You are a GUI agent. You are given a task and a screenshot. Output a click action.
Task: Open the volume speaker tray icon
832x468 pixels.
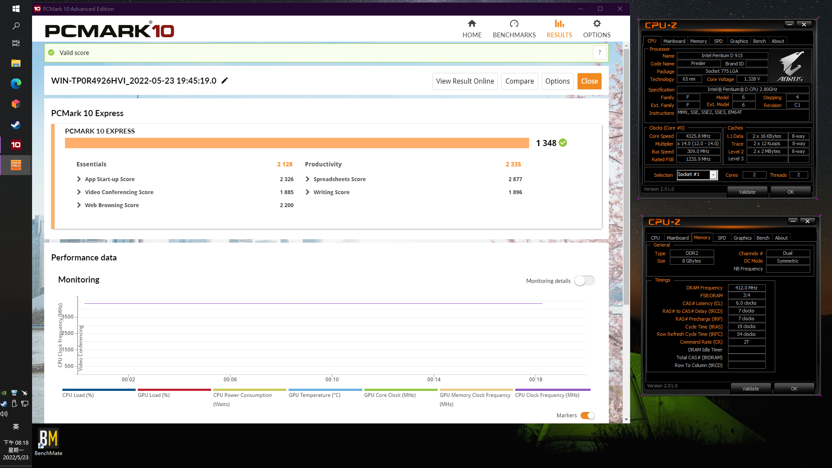coord(4,414)
